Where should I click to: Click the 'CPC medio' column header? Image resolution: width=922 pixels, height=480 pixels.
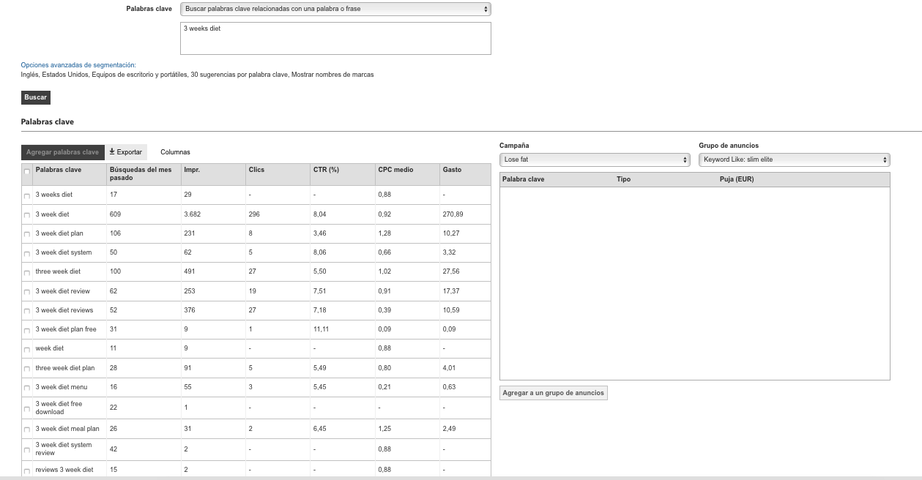(x=407, y=174)
